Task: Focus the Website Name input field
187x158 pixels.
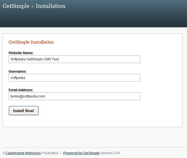Action: [74, 59]
